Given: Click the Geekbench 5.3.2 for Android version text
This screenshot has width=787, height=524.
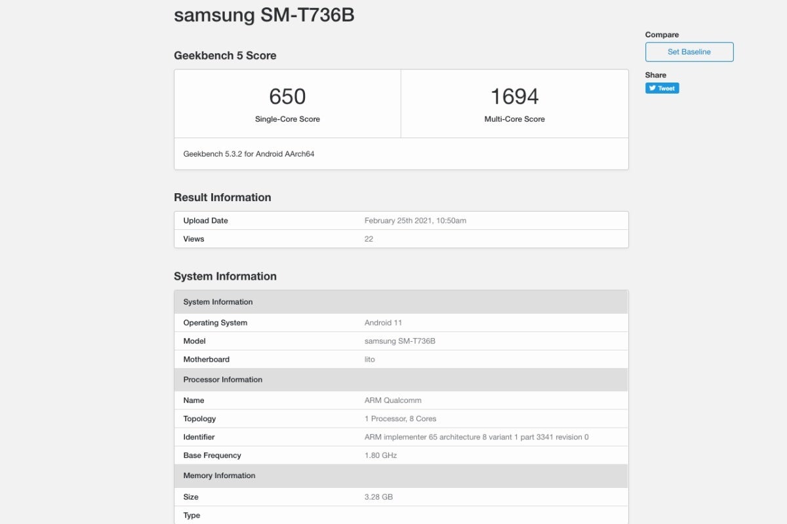Looking at the screenshot, I should pos(249,154).
